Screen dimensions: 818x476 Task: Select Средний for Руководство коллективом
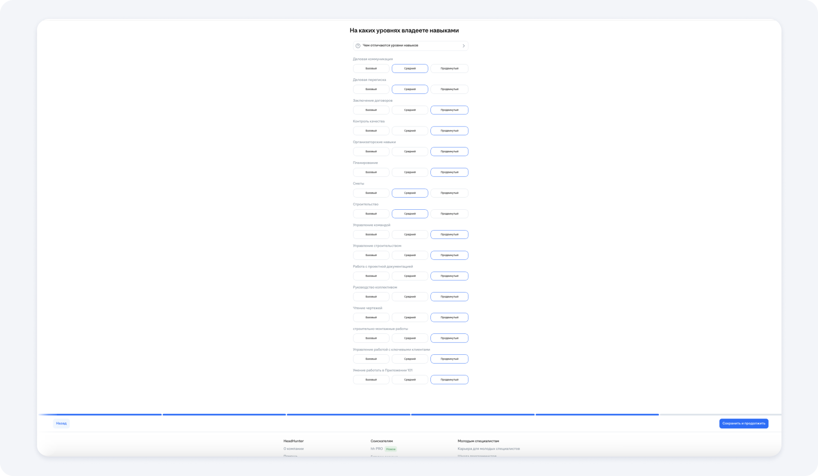pos(410,297)
